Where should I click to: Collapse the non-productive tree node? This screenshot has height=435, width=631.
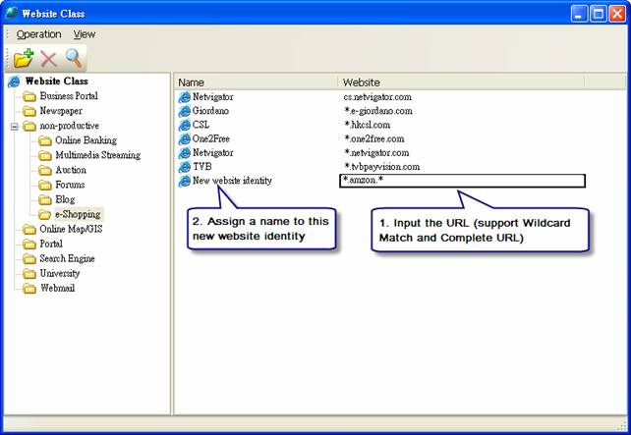15,127
